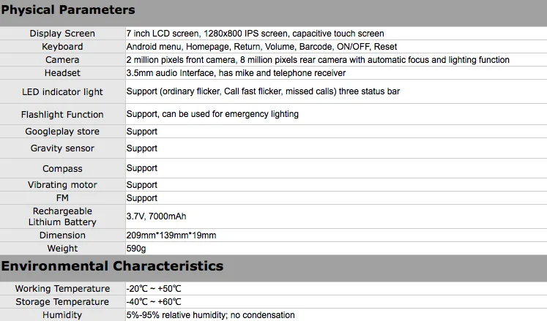This screenshot has width=547, height=321.
Task: Click the front and rear camera description
Action: 318,60
